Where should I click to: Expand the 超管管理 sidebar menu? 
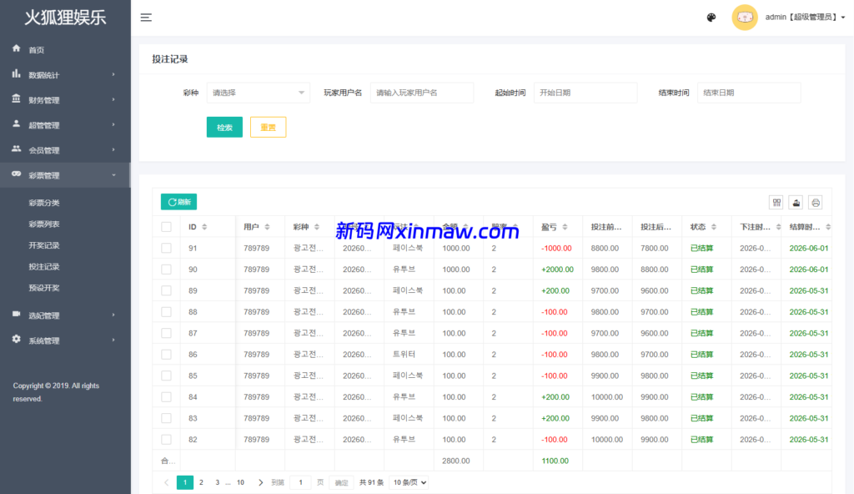[65, 125]
